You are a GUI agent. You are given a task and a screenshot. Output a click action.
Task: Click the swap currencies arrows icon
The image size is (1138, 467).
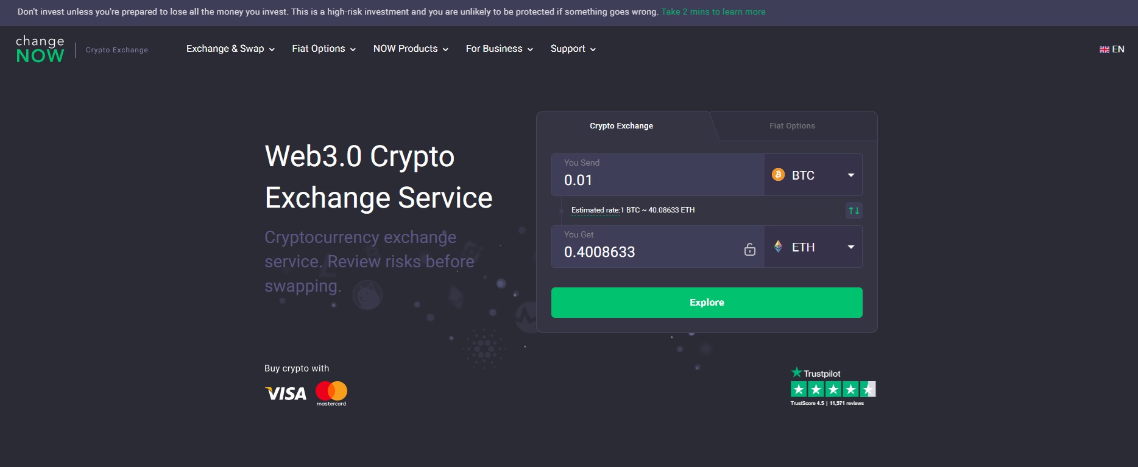coord(854,211)
